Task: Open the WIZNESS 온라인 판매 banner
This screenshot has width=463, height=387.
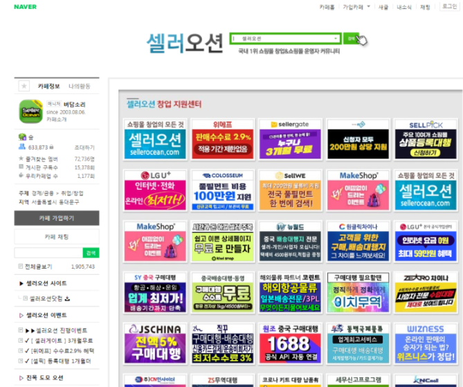Action: click(x=426, y=343)
